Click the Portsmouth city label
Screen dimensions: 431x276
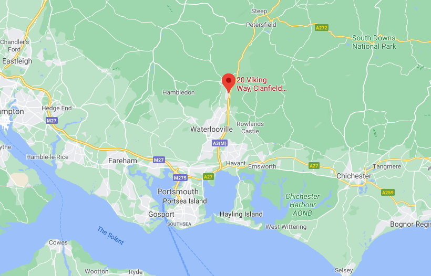178,192
